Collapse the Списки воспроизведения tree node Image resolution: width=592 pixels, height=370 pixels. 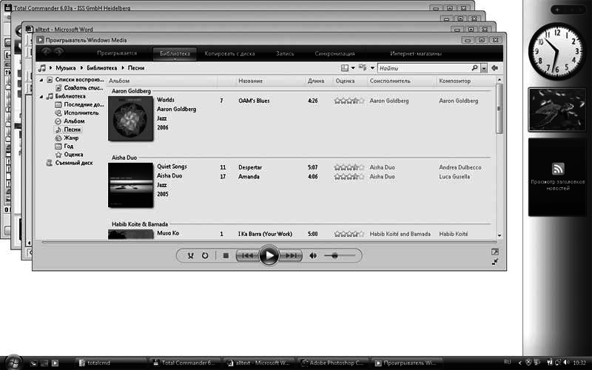[41, 79]
